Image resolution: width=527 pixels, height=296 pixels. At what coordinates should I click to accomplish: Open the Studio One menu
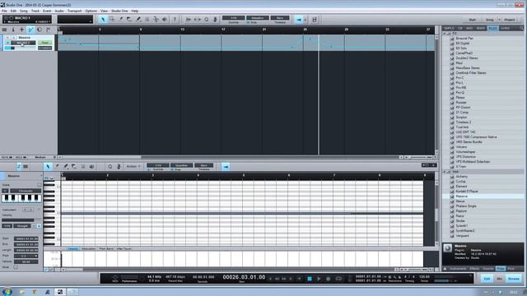[x=119, y=11]
